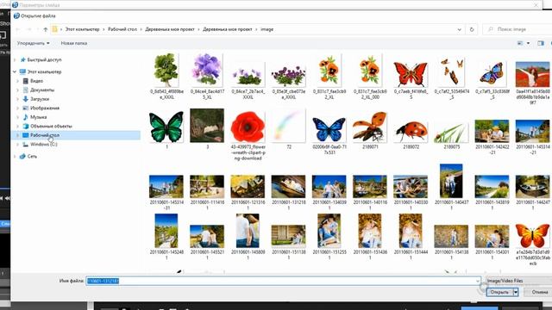Open the view options dropdown arrow

pyautogui.click(x=528, y=43)
